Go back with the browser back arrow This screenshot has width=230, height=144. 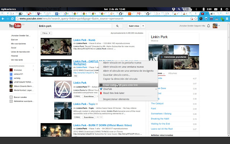[x=3, y=19]
